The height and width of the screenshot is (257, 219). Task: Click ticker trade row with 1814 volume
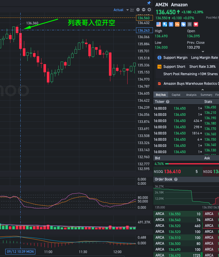(178, 133)
